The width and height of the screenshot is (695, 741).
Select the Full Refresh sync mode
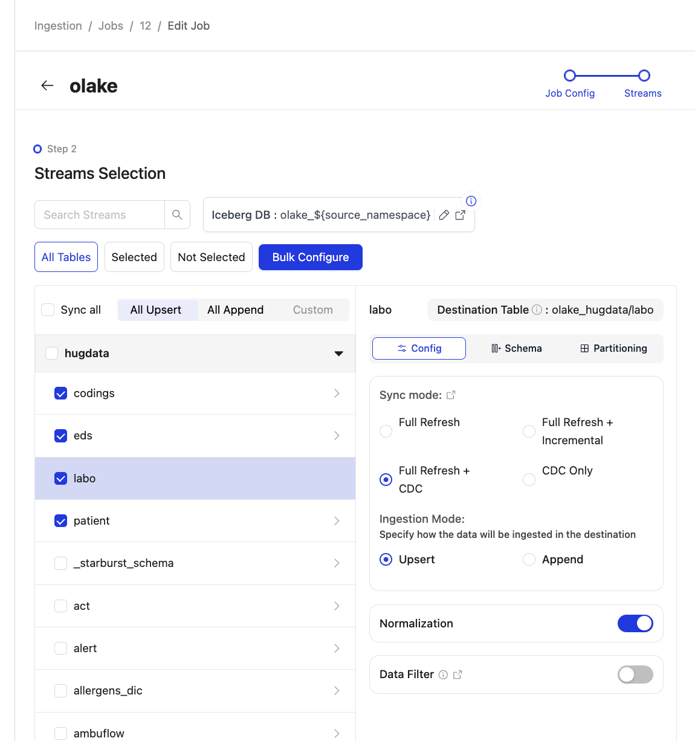tap(386, 431)
